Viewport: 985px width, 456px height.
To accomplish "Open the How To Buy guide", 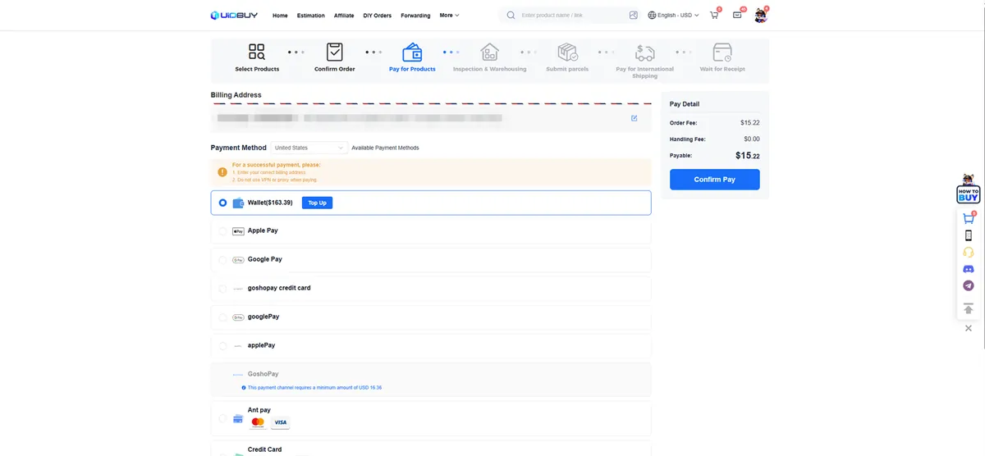I will click(x=969, y=189).
